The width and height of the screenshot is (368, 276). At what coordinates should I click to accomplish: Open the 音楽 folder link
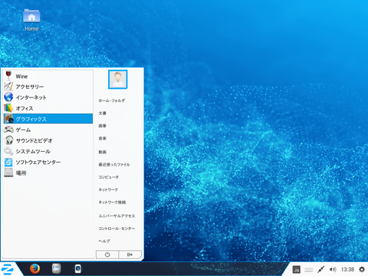click(x=103, y=138)
